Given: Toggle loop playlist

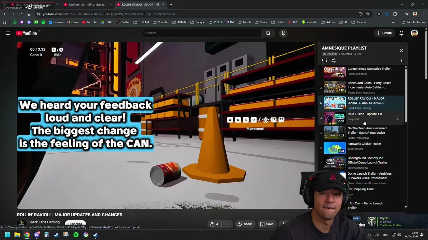Looking at the screenshot, I should 324,60.
